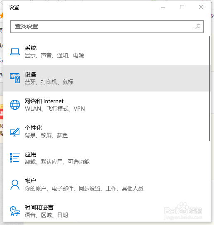Open the 设备 settings category
Viewport: 214px width, 225px height.
pos(106,78)
